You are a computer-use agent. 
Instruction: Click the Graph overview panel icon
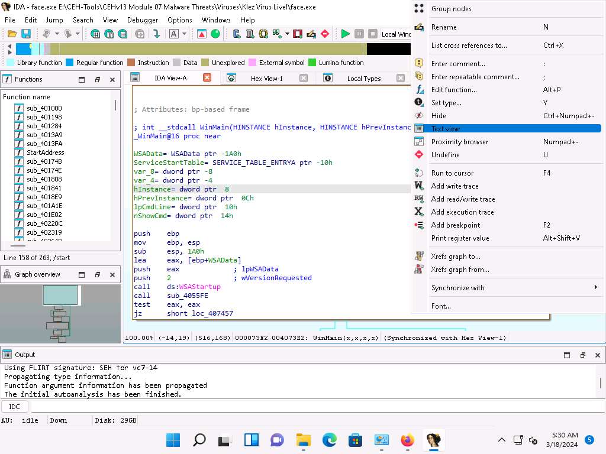click(8, 274)
